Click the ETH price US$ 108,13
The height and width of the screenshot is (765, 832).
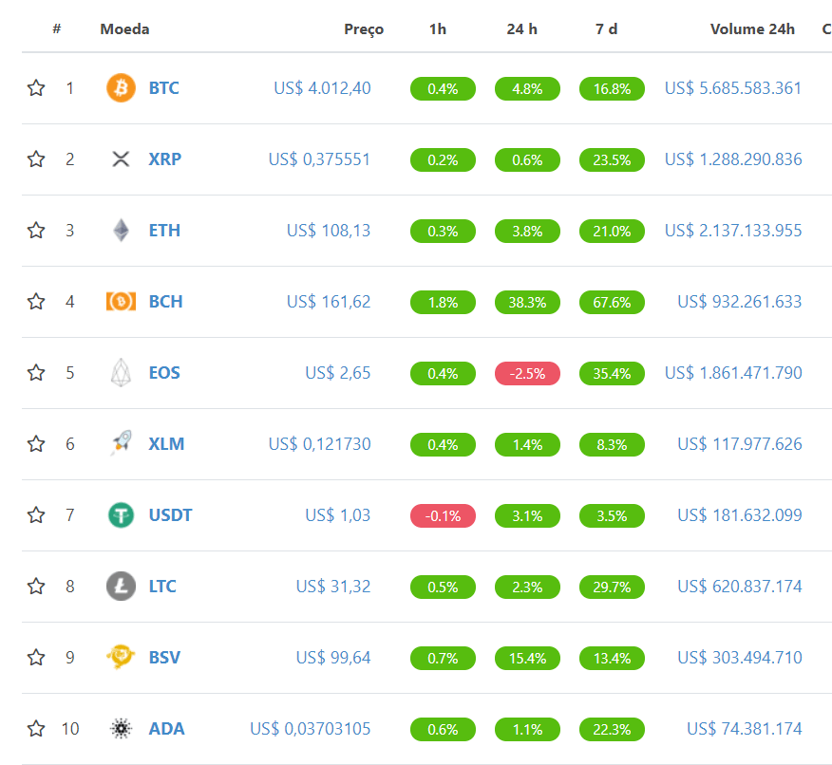coord(329,231)
